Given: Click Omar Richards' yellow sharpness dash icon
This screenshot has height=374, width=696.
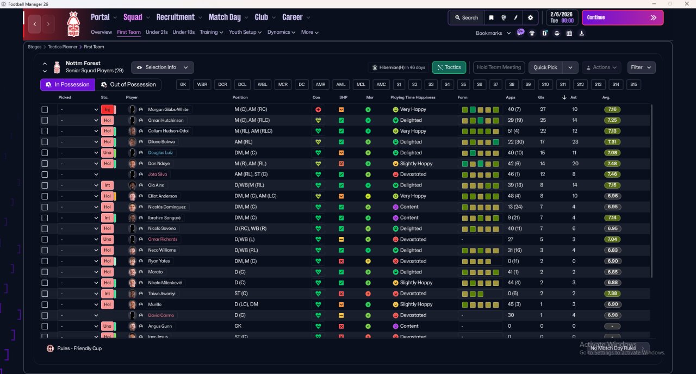Looking at the screenshot, I should tap(341, 239).
